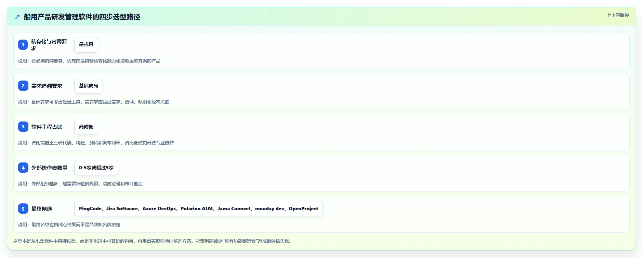This screenshot has height=258, width=643.
Task: Click step number 1 badge
Action: [x=23, y=45]
